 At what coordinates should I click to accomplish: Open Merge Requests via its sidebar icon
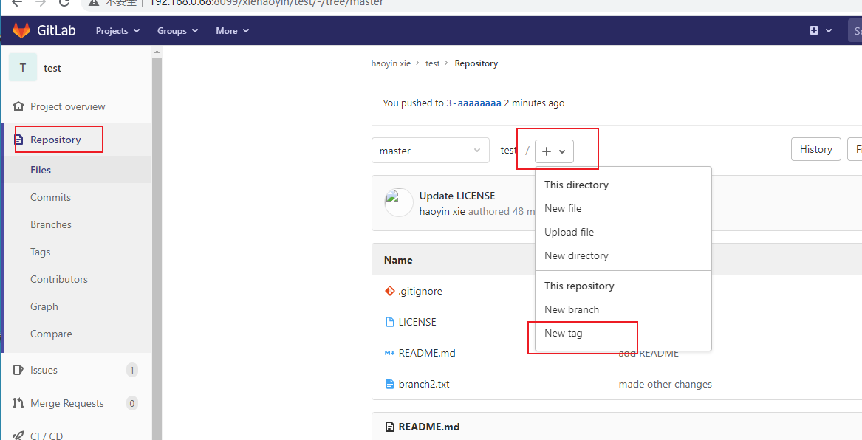(x=16, y=402)
